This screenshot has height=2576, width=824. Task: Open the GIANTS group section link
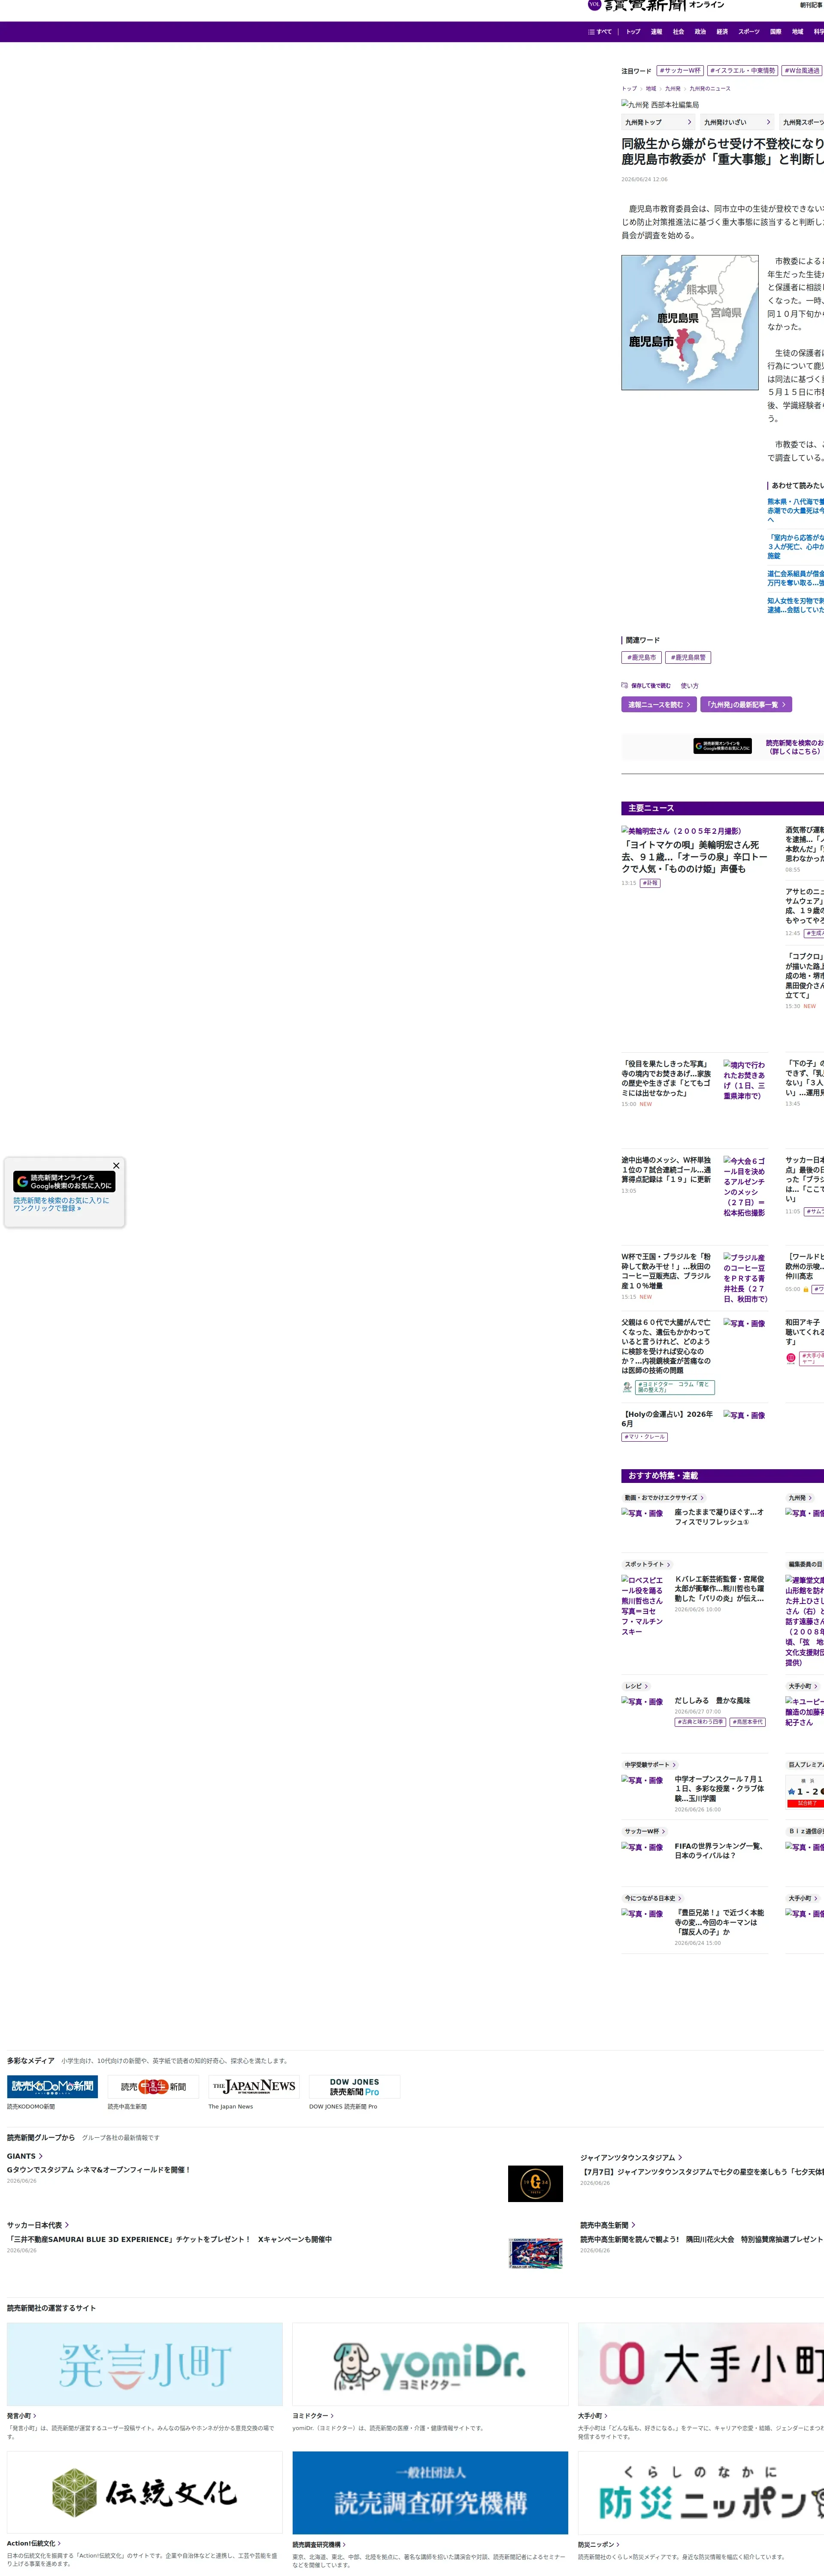coord(24,2156)
